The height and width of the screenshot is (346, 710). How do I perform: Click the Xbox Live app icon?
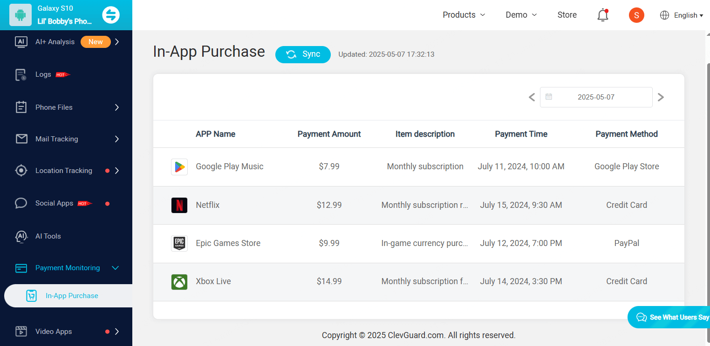pyautogui.click(x=179, y=281)
